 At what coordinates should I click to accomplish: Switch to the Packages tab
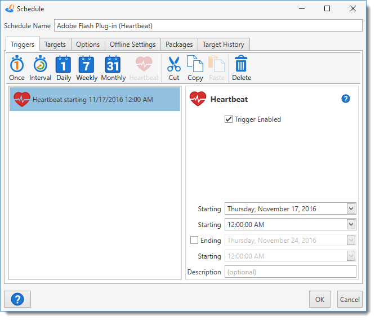pyautogui.click(x=179, y=45)
